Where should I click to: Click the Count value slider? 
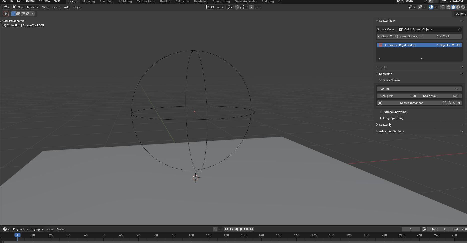419,89
